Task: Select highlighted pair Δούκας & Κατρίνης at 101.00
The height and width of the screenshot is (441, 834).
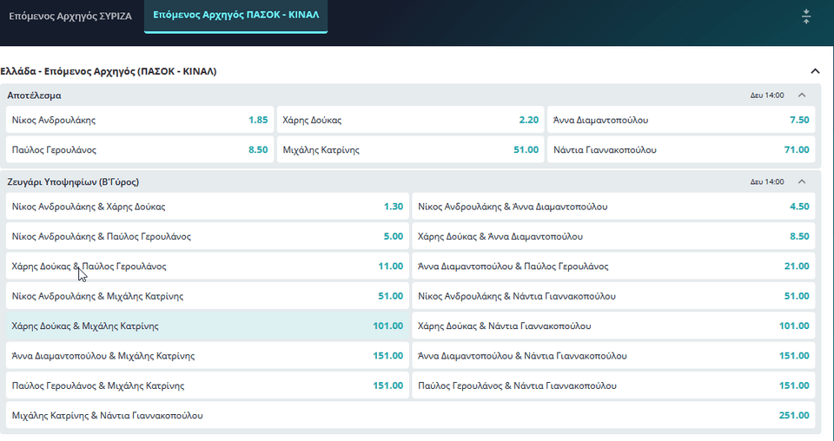Action: (x=208, y=326)
